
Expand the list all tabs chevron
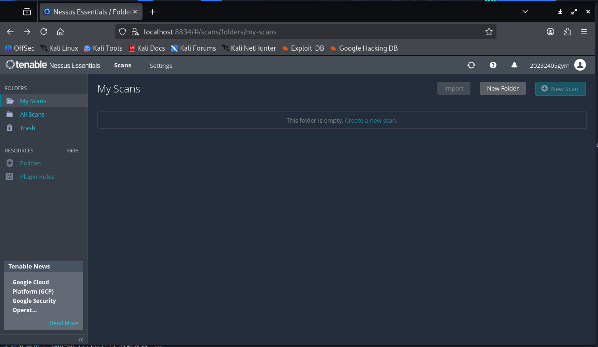click(x=525, y=12)
